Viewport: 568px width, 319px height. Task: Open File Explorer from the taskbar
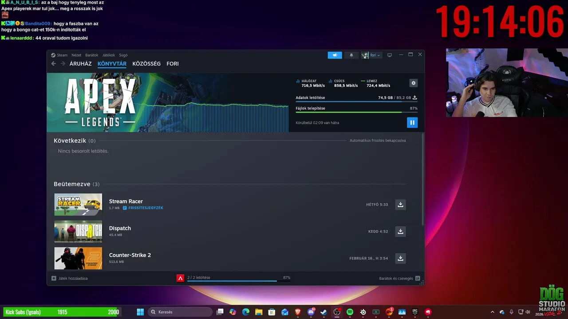click(x=259, y=312)
